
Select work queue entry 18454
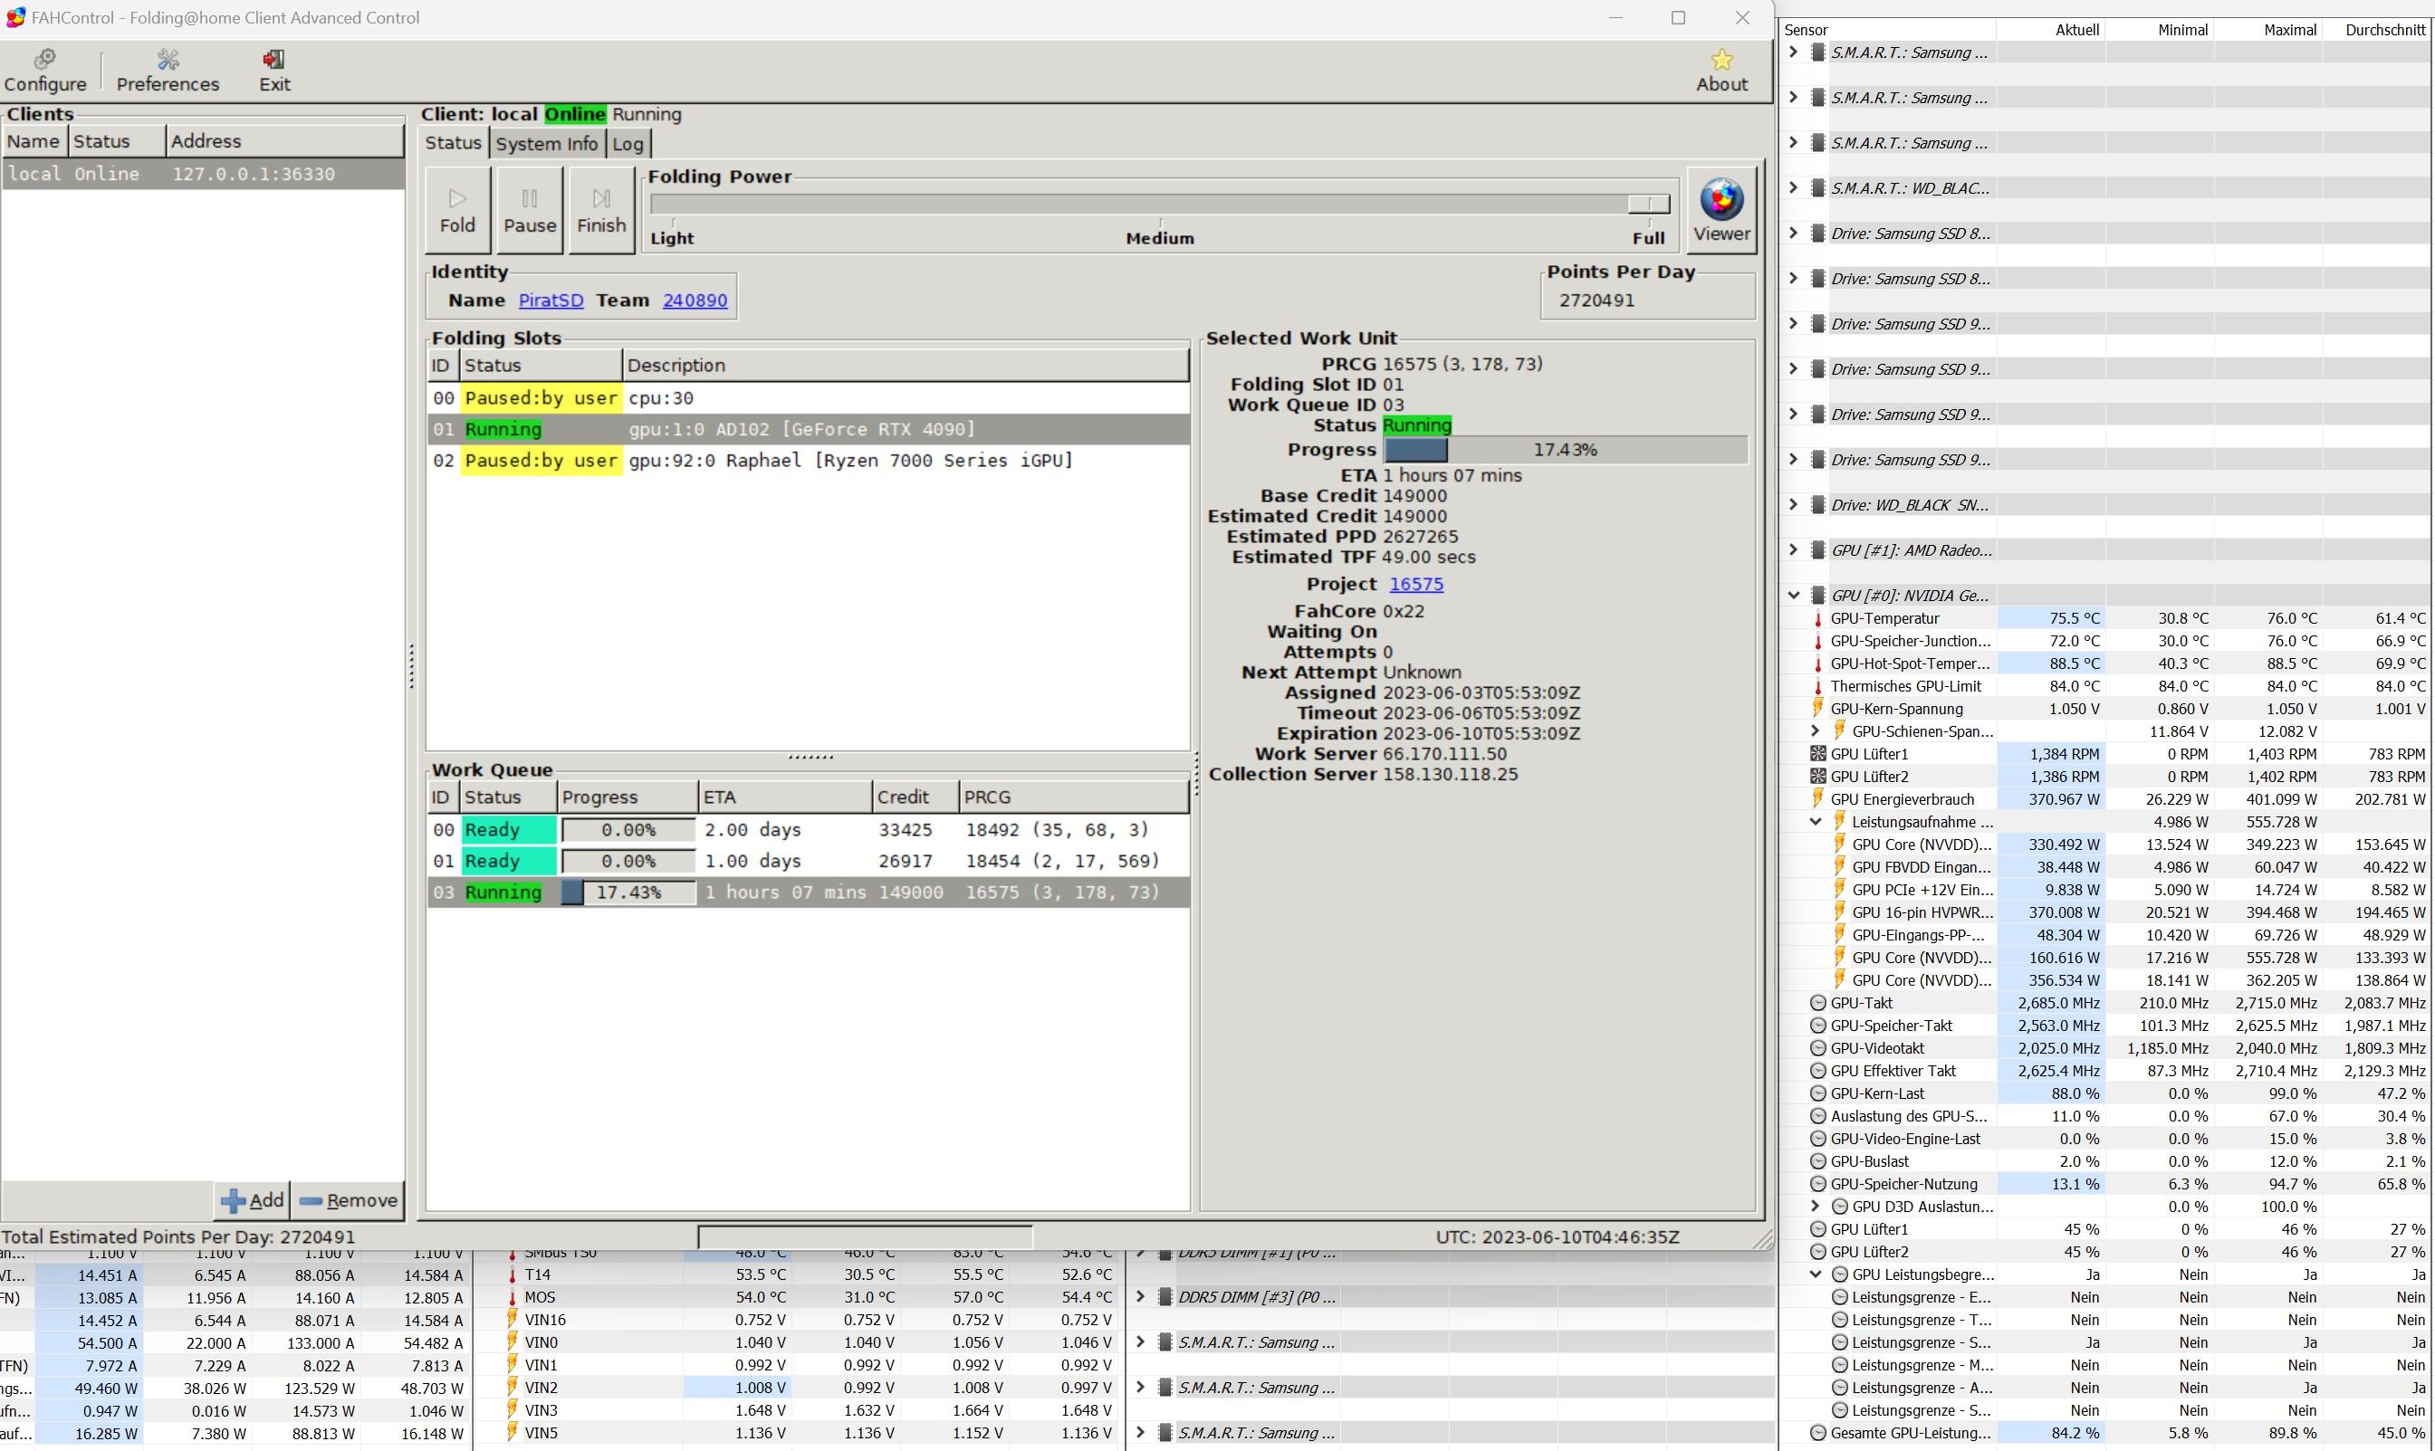[x=808, y=862]
